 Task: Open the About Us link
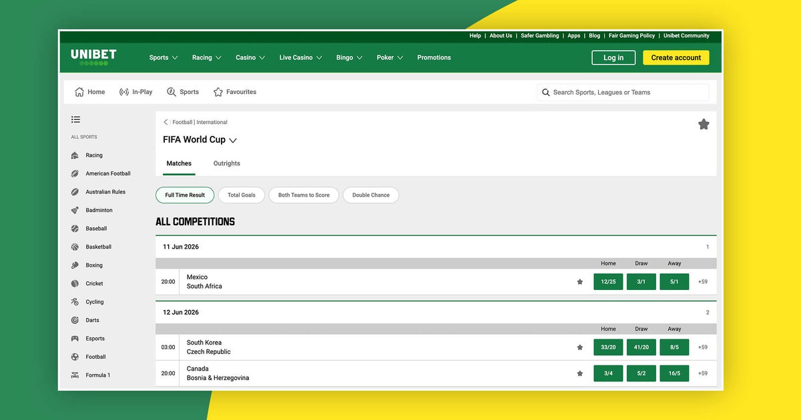click(501, 36)
